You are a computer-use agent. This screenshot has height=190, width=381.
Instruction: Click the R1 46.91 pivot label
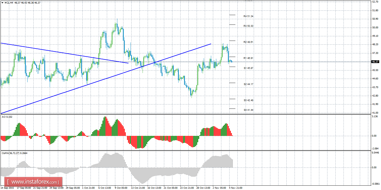tap(248, 58)
